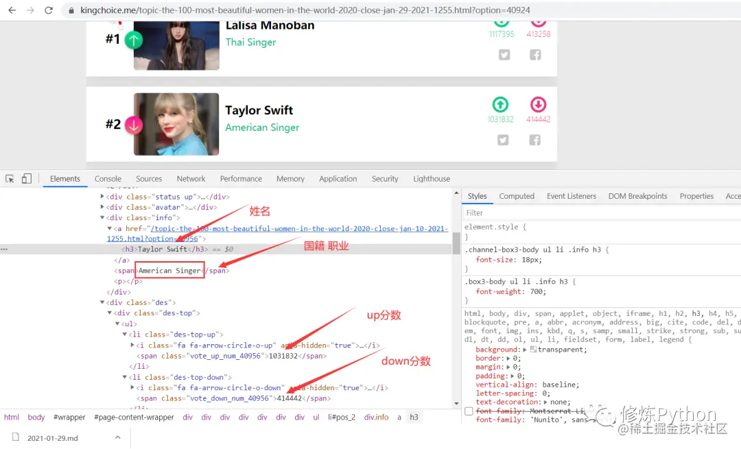Image resolution: width=741 pixels, height=449 pixels.
Task: Open Taylor Swift's photo thumbnail
Action: tap(176, 124)
